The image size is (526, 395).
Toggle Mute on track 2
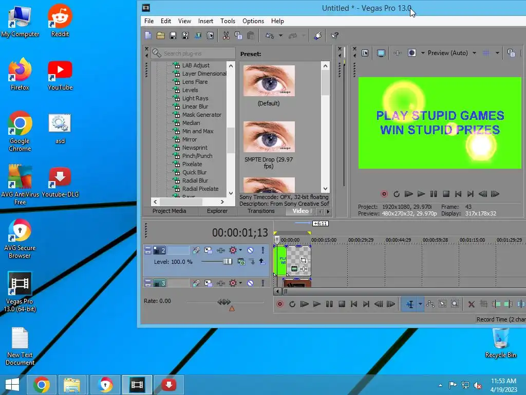point(250,250)
